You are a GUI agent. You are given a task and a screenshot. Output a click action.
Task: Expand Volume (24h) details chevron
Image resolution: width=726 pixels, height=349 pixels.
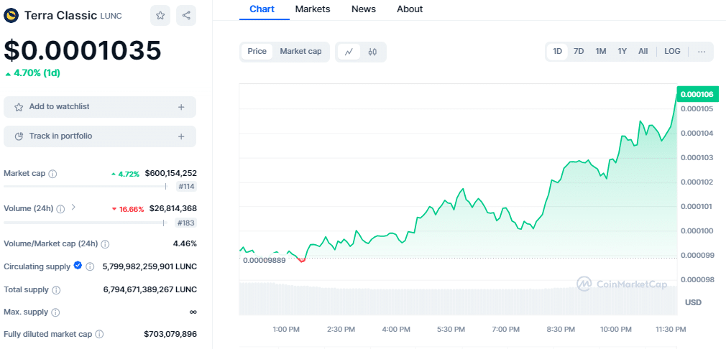pyautogui.click(x=73, y=208)
